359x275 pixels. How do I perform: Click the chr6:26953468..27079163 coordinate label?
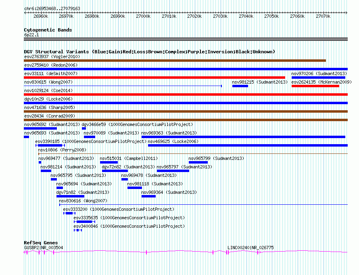tap(52, 9)
